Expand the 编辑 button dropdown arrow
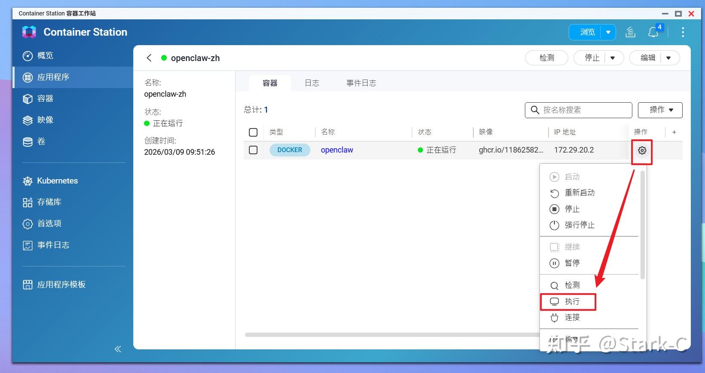The height and width of the screenshot is (373, 705). pyautogui.click(x=668, y=58)
